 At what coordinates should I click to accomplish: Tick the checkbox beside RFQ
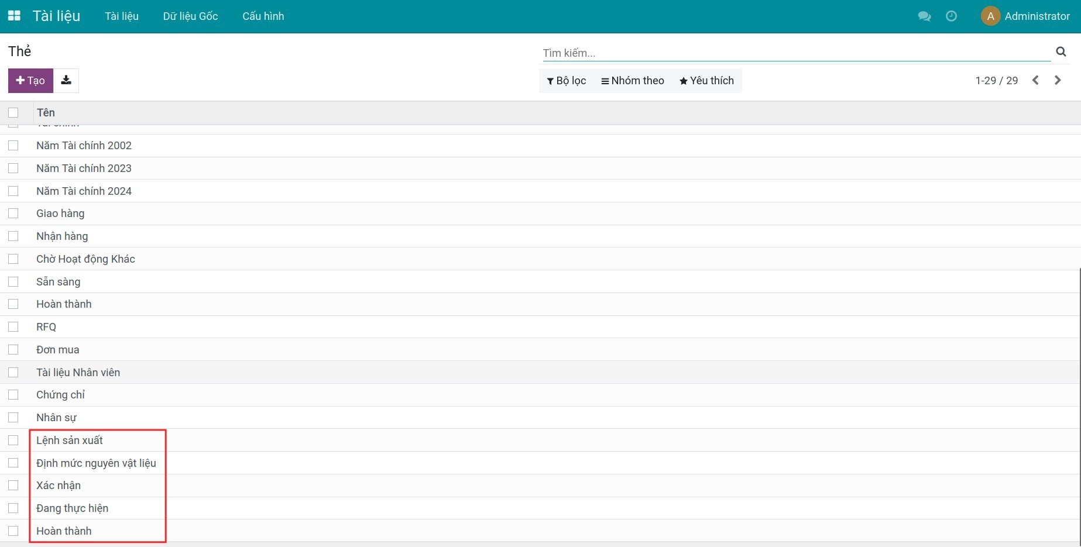[13, 327]
